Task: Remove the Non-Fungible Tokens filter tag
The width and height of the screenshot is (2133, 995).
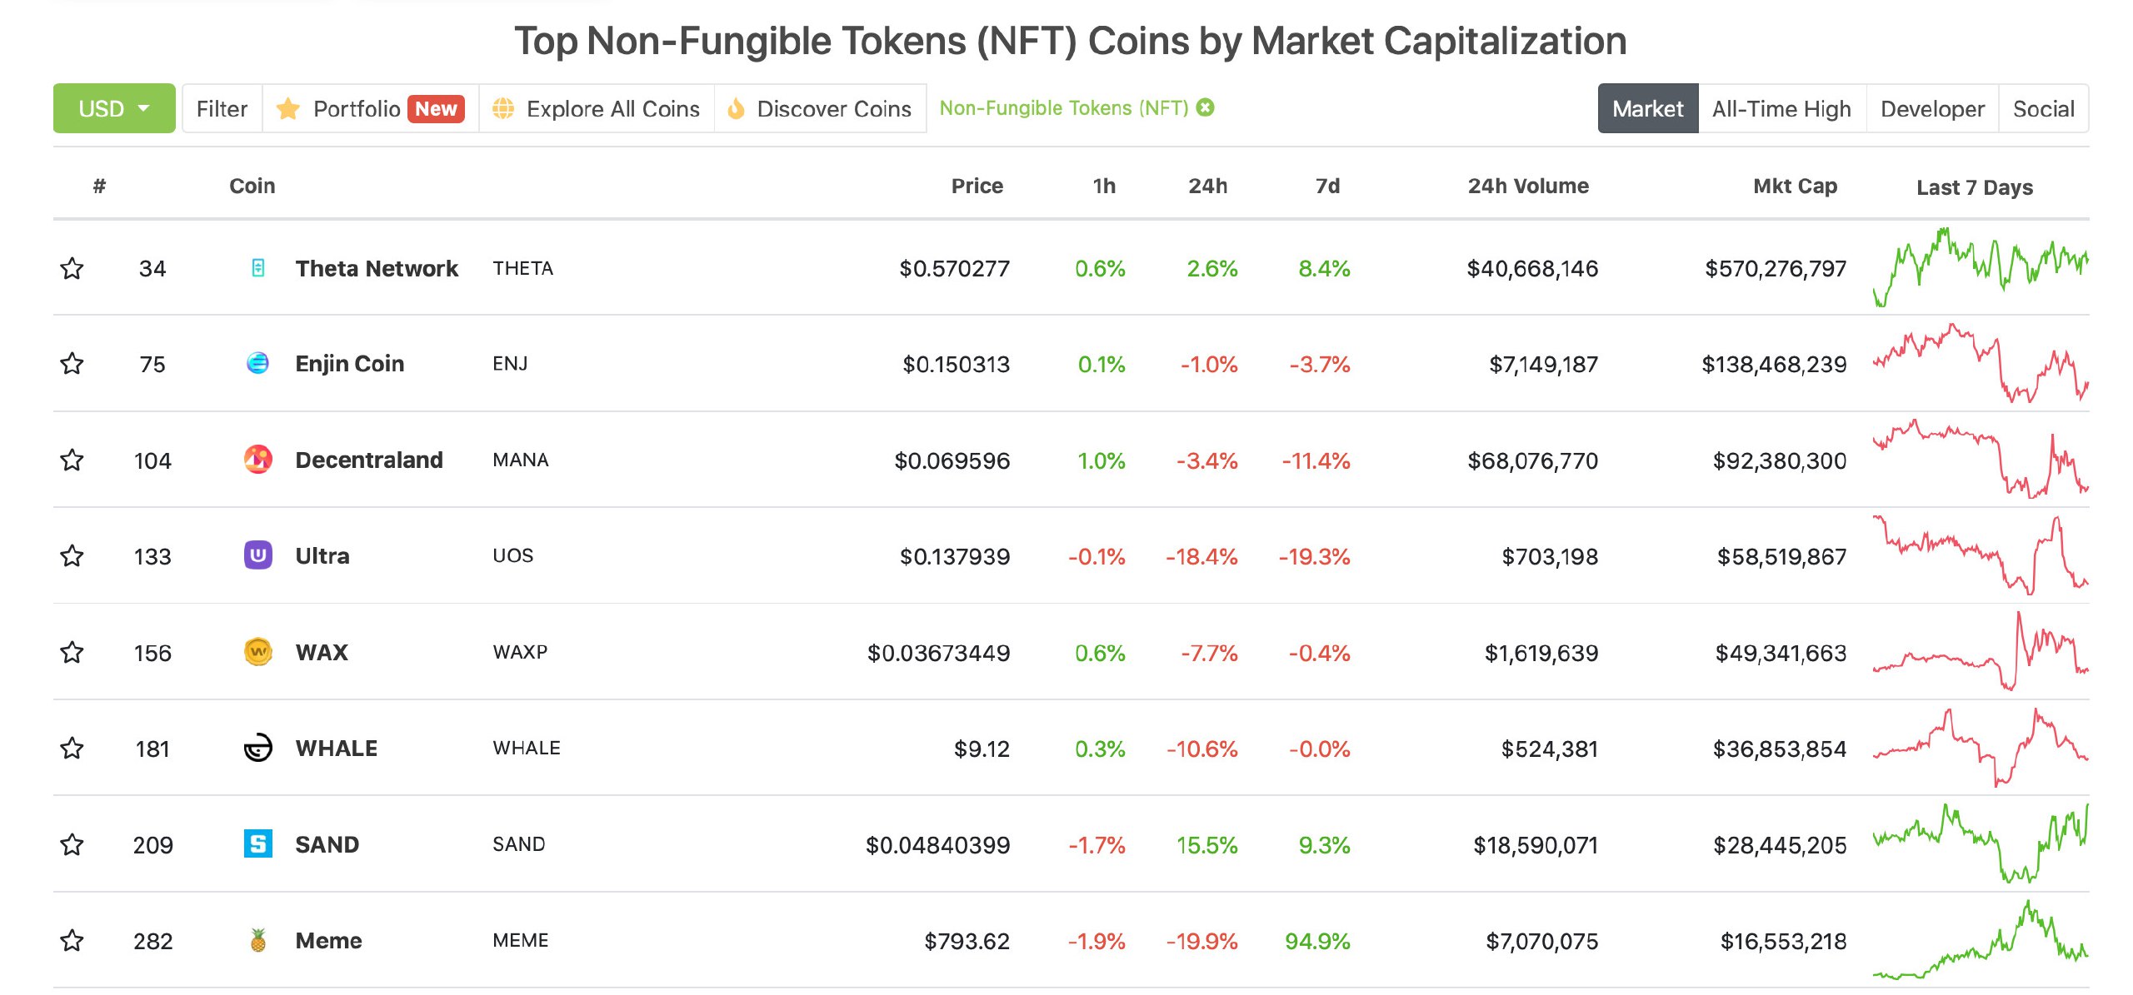Action: 1206,107
